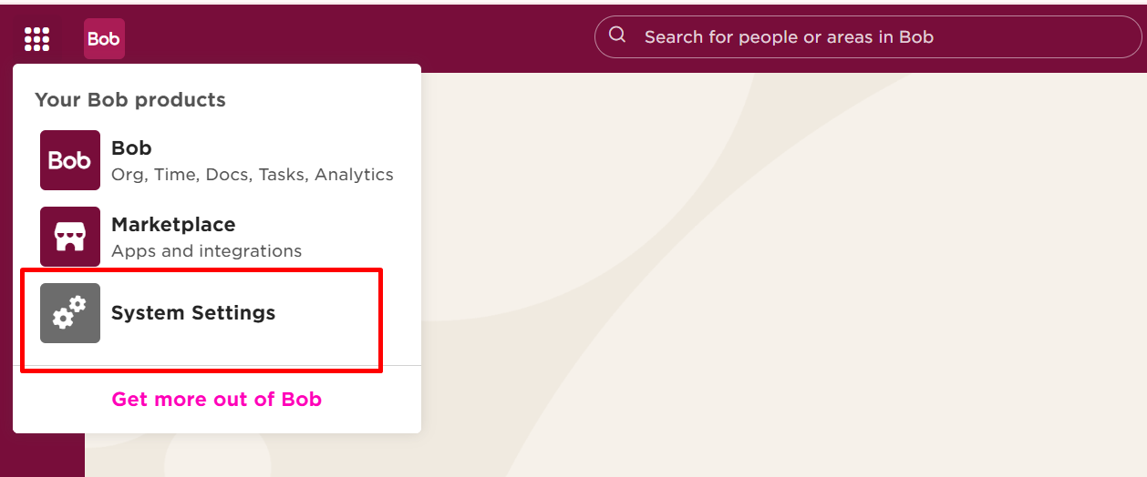Click 'Org, Time, Docs, Tasks, Analytics' description
Image resolution: width=1147 pixels, height=477 pixels.
[253, 175]
